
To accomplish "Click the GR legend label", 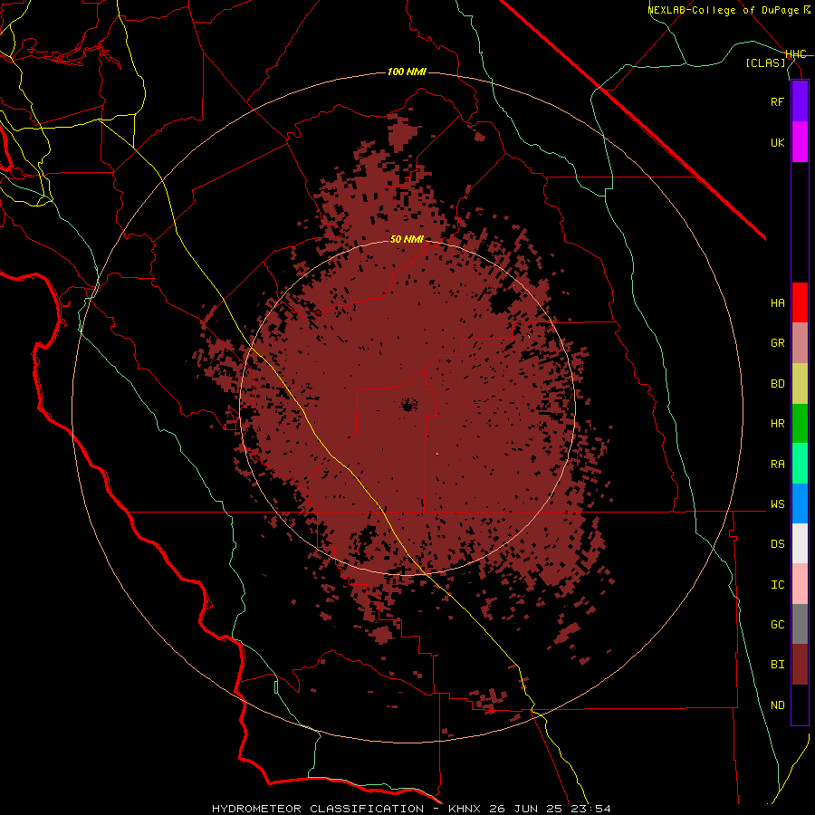I will pyautogui.click(x=777, y=343).
